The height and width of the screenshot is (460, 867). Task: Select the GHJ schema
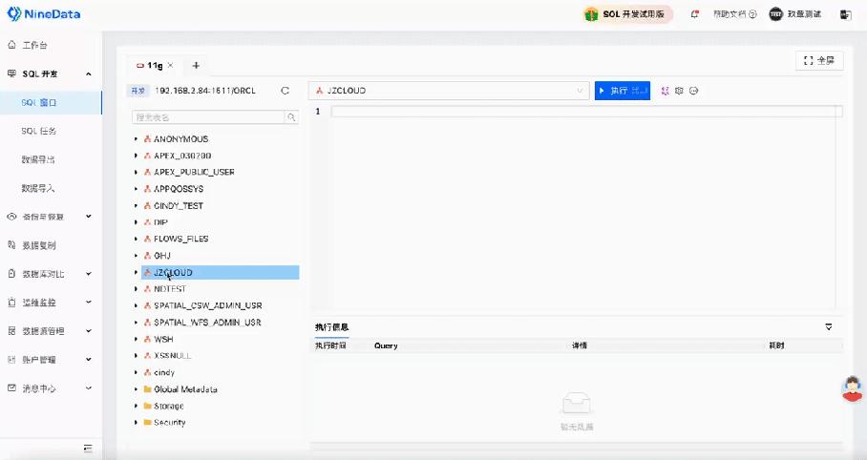click(162, 256)
